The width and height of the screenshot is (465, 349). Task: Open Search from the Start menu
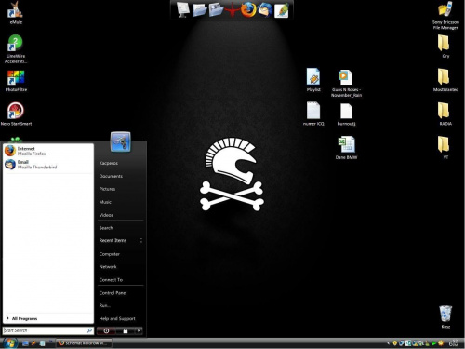(106, 228)
